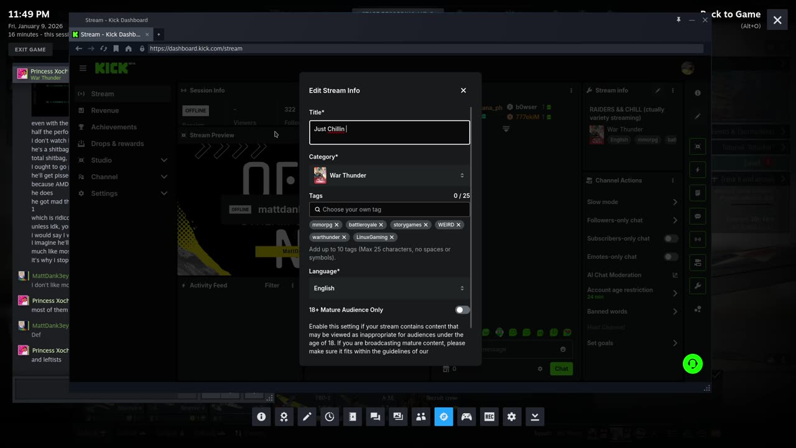
Task: Open the Channel Actions three-dot menu
Action: [x=672, y=180]
